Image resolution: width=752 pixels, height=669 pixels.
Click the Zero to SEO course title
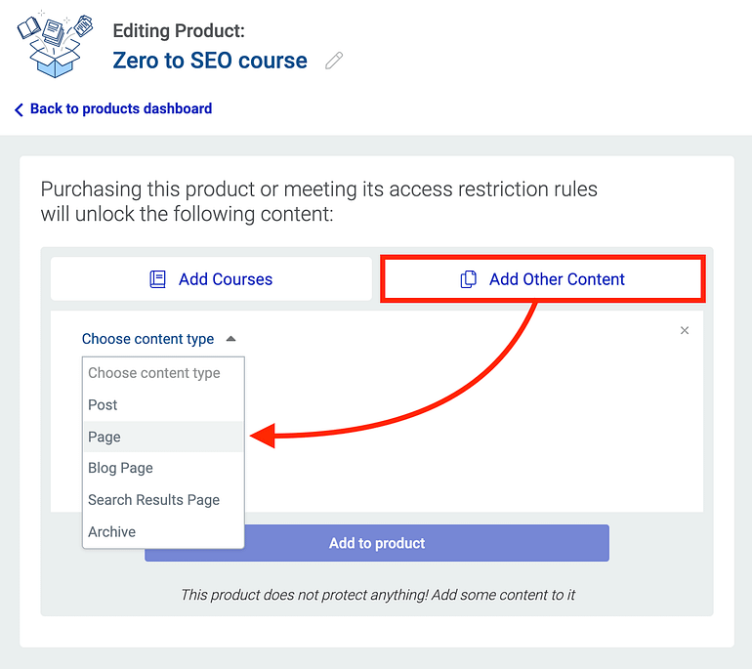click(210, 61)
